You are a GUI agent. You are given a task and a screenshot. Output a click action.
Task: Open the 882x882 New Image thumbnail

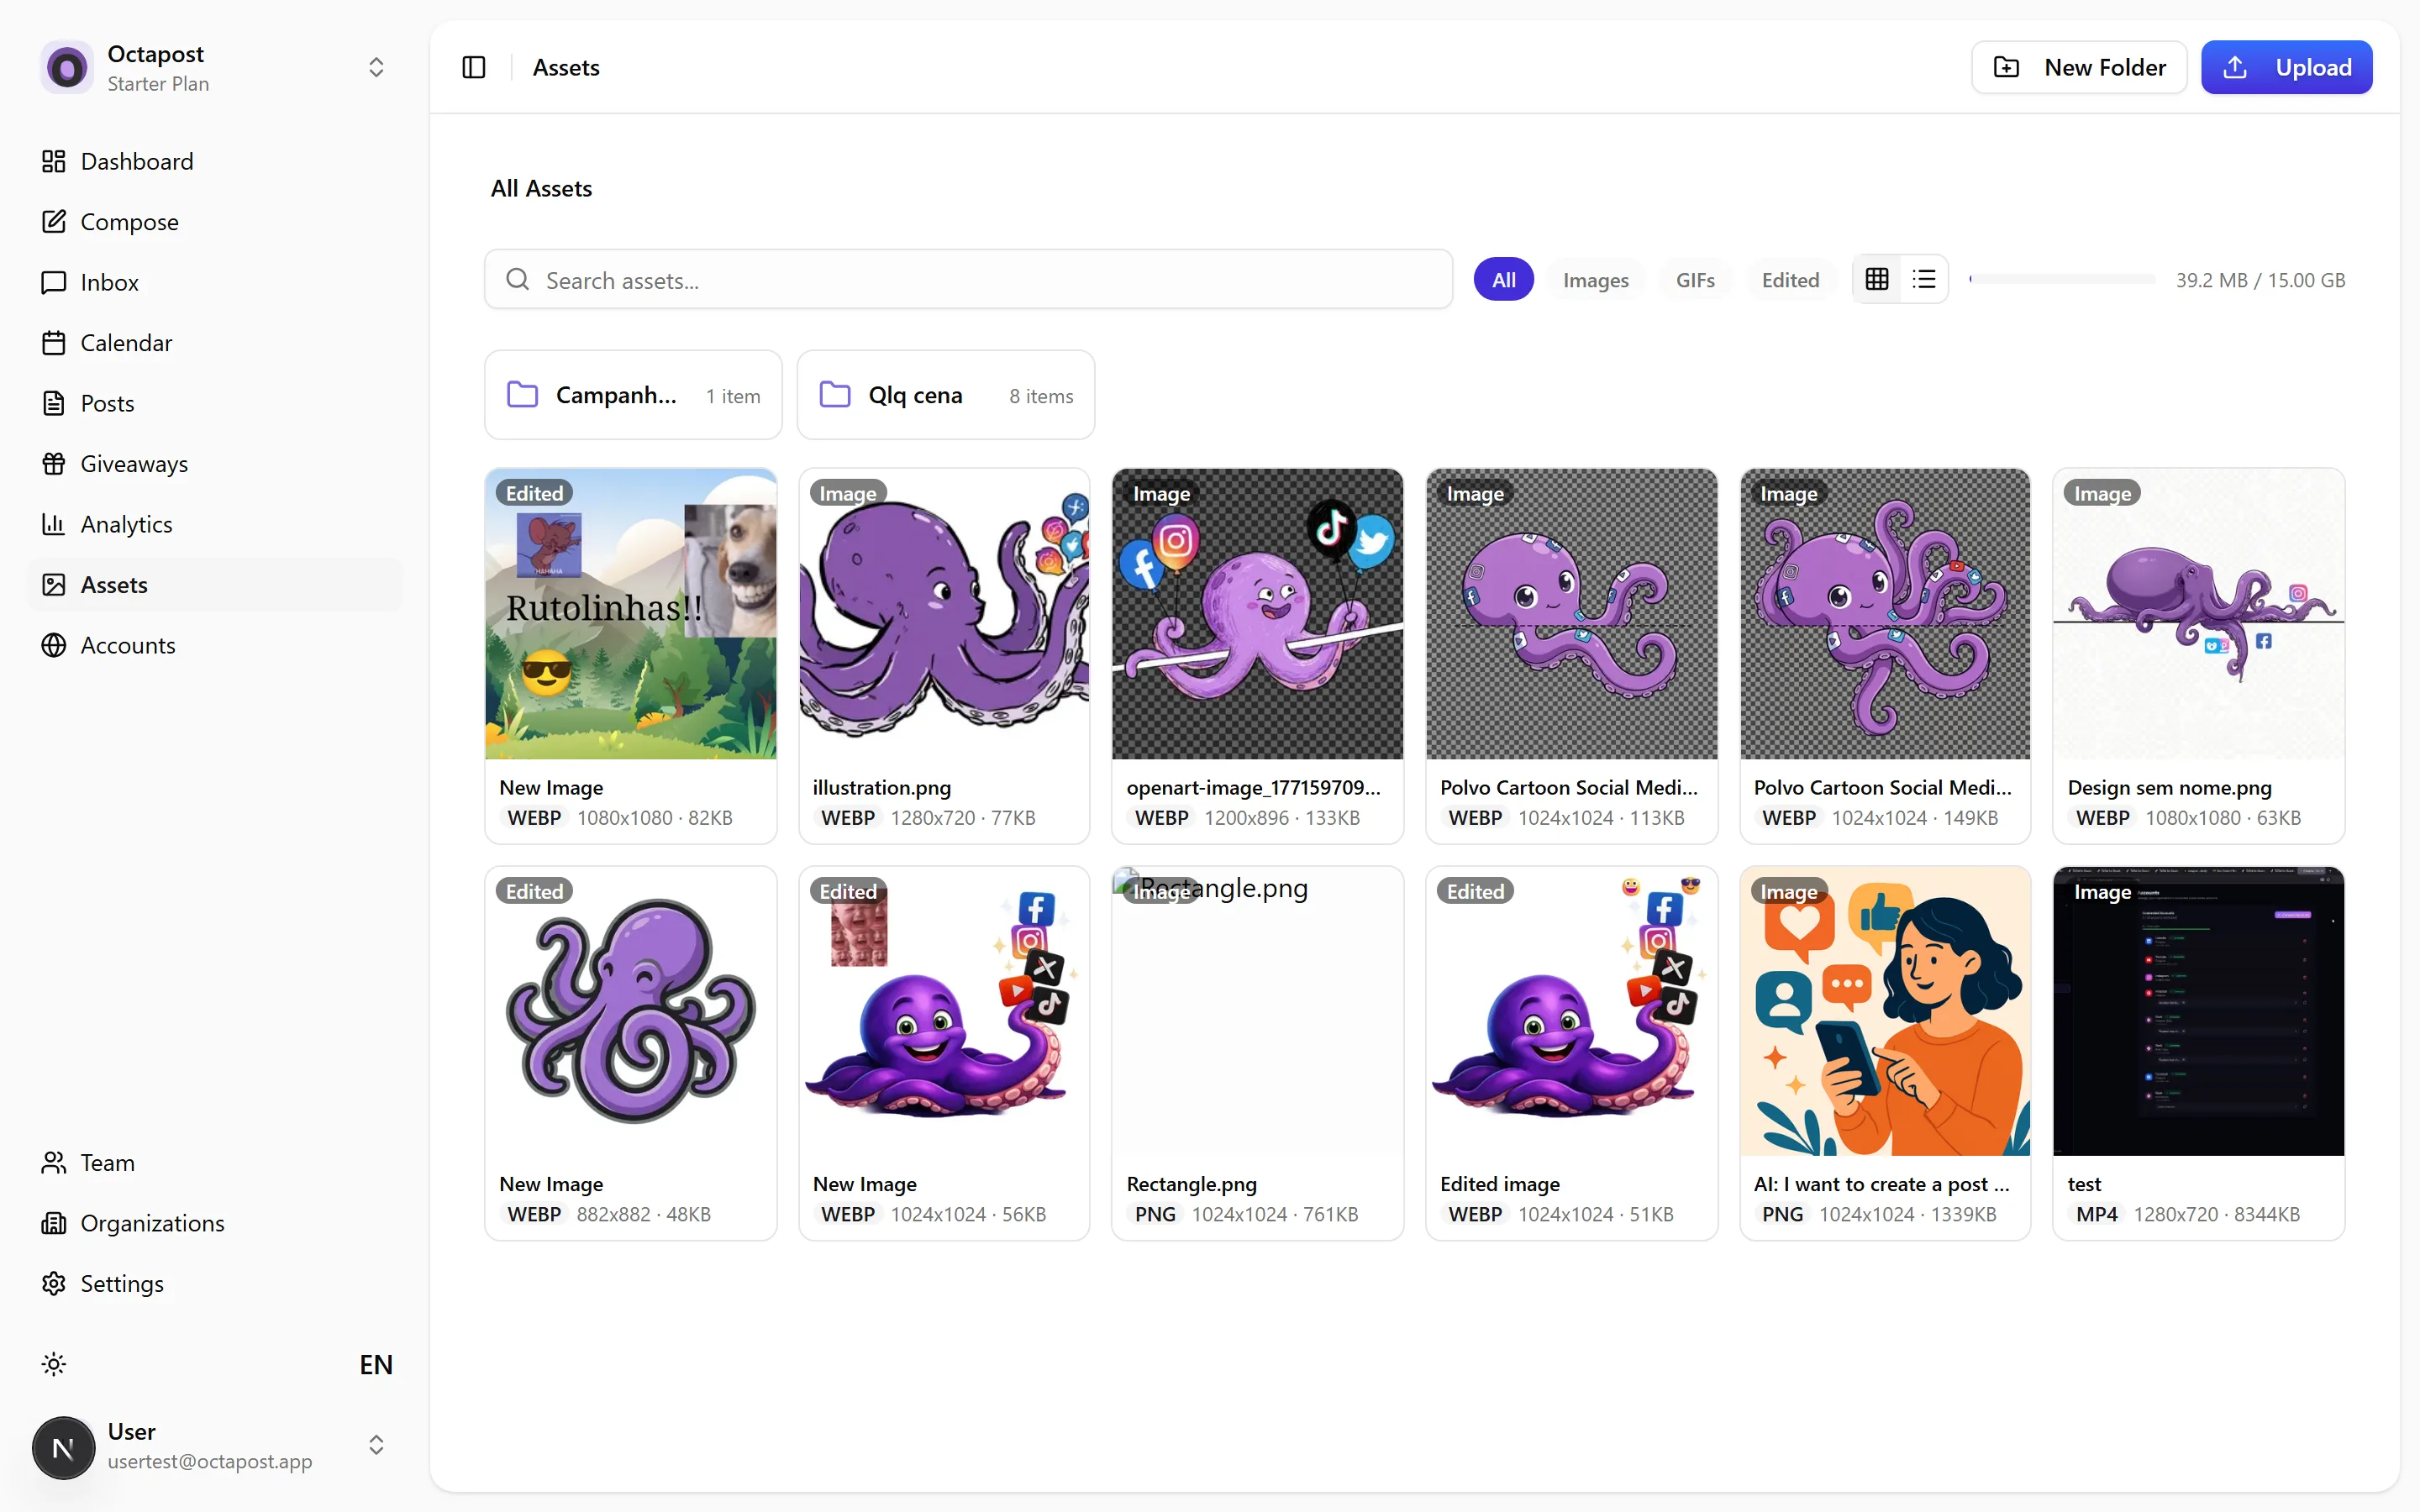[631, 1011]
